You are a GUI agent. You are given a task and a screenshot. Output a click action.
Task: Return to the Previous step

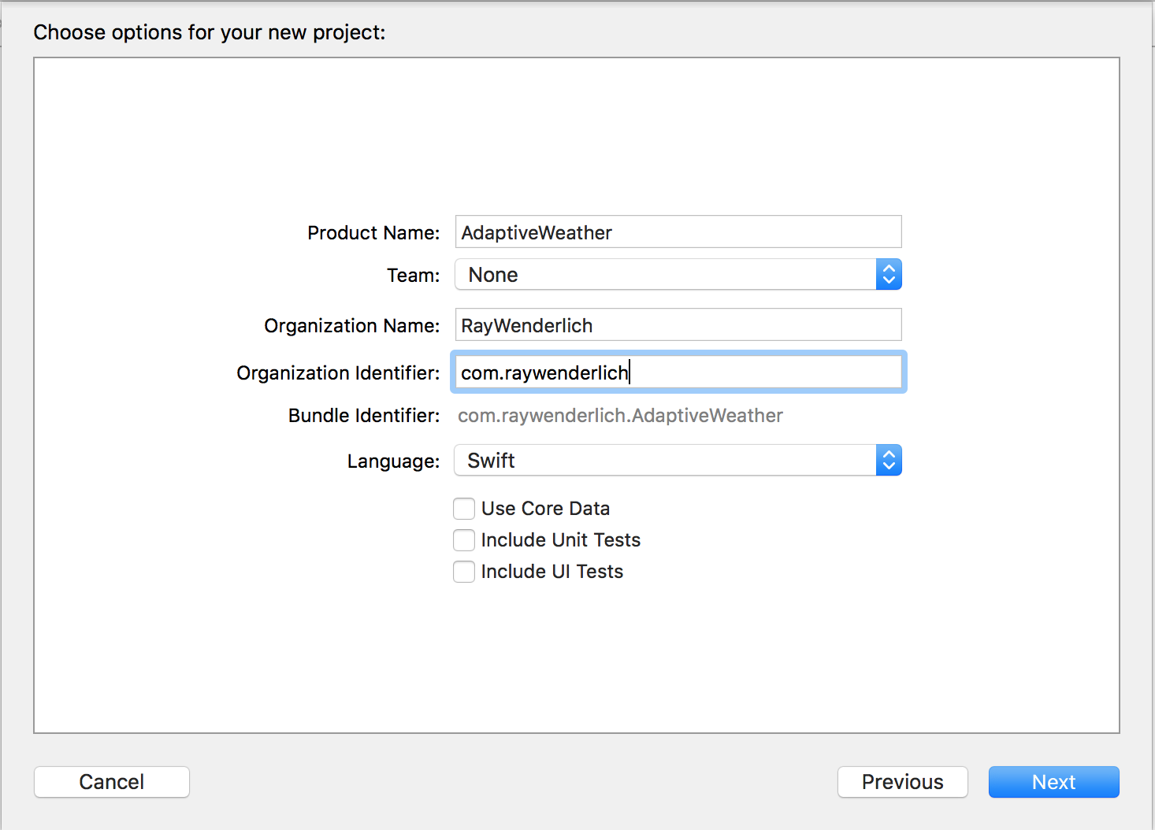click(x=902, y=782)
